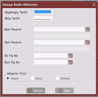The image size is (98, 97).
Task: Confirm with the Tamam button
Action: [x=36, y=91]
